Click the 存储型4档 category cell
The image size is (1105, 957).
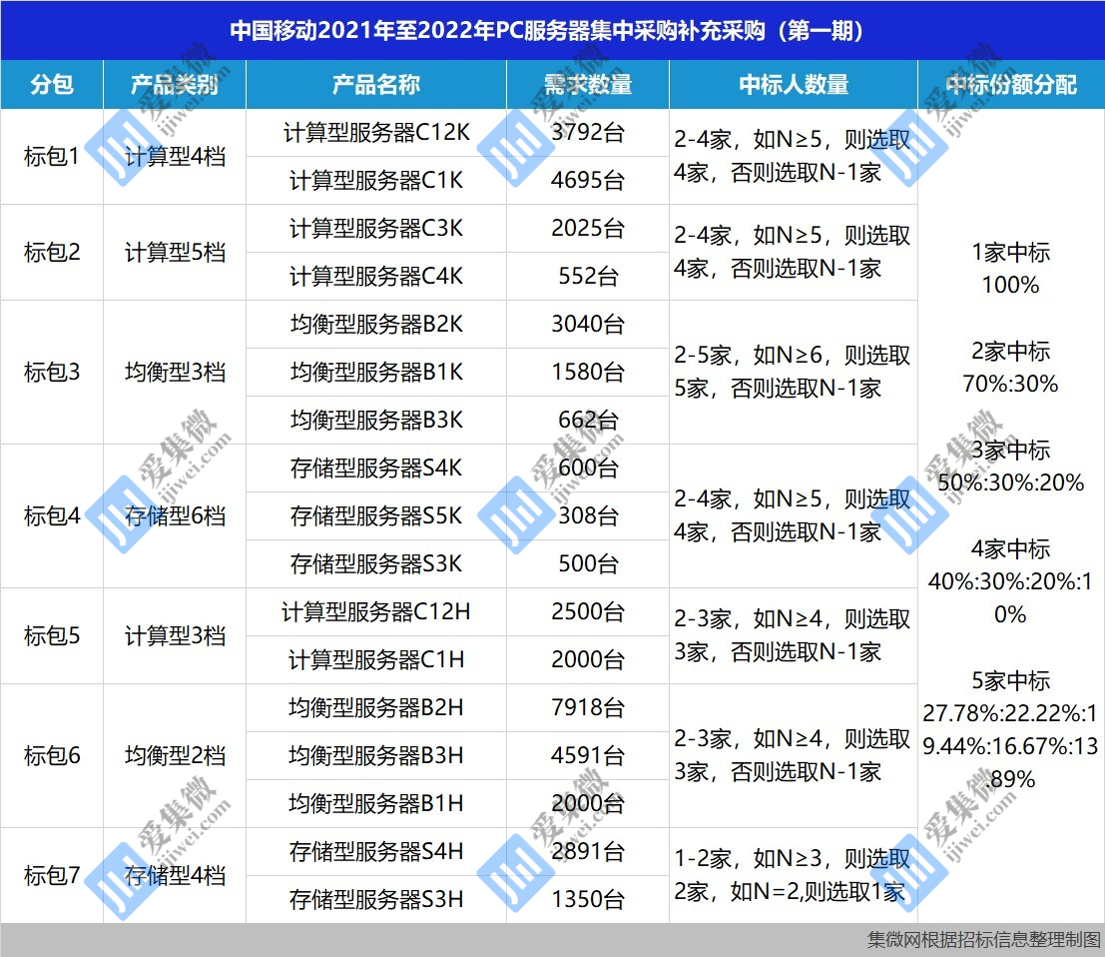point(175,875)
